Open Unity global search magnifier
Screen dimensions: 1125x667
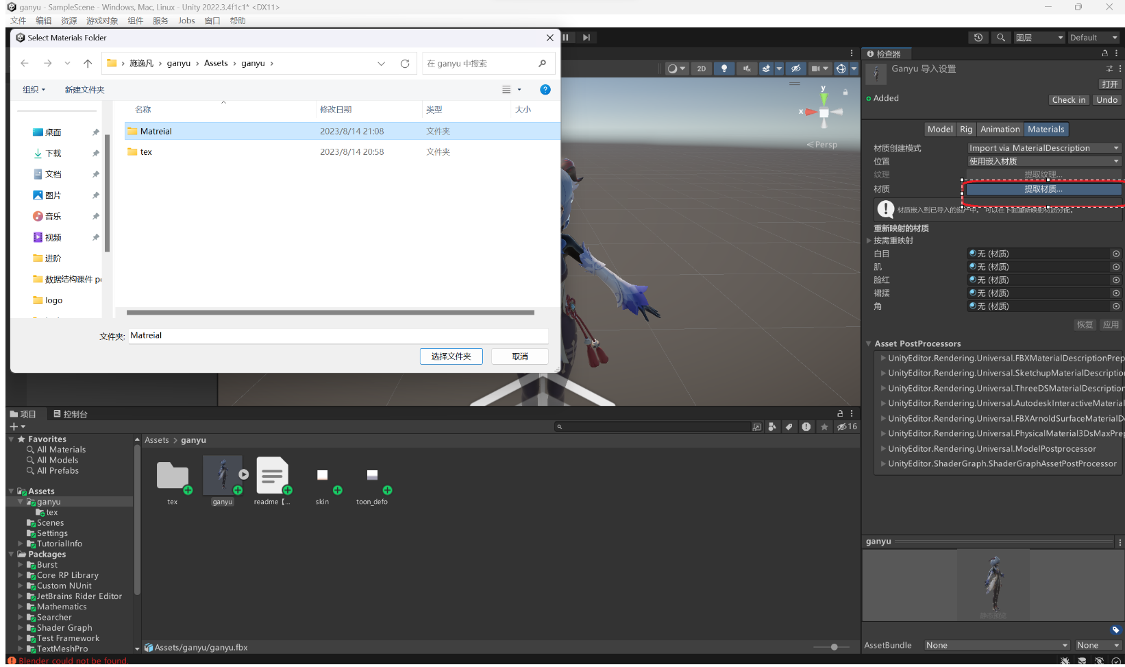(1001, 38)
